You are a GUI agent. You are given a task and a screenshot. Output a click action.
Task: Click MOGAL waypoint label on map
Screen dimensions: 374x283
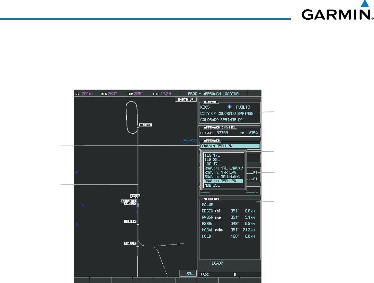click(145, 125)
